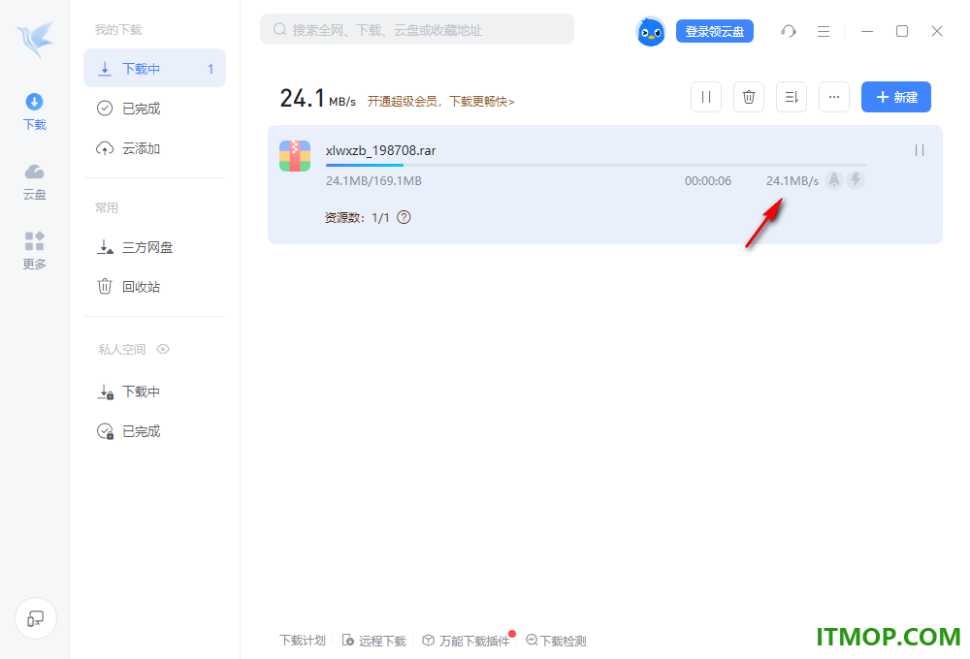The width and height of the screenshot is (970, 659).
Task: Open the 下载 section in left rail
Action: [35, 111]
